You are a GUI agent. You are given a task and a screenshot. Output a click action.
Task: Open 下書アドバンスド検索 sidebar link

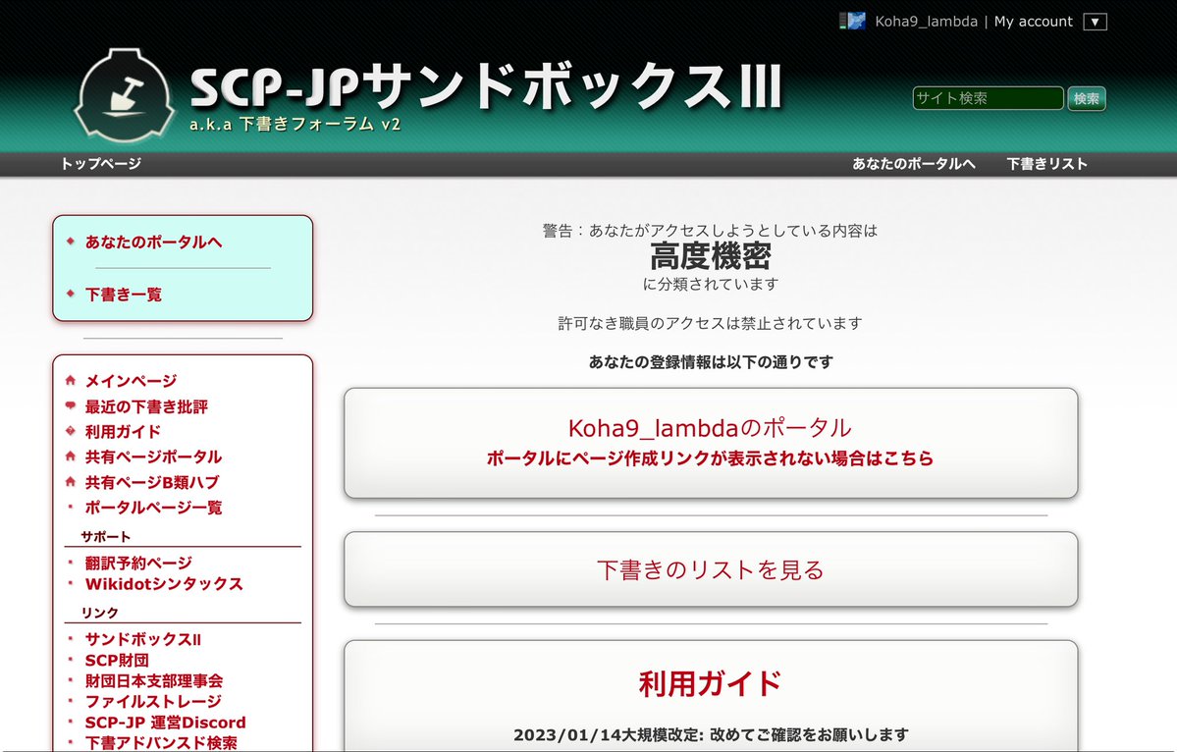161,742
